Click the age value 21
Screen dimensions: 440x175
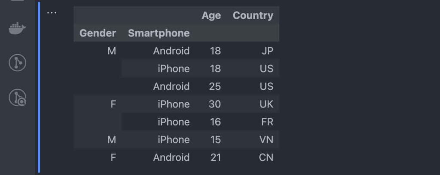click(215, 157)
